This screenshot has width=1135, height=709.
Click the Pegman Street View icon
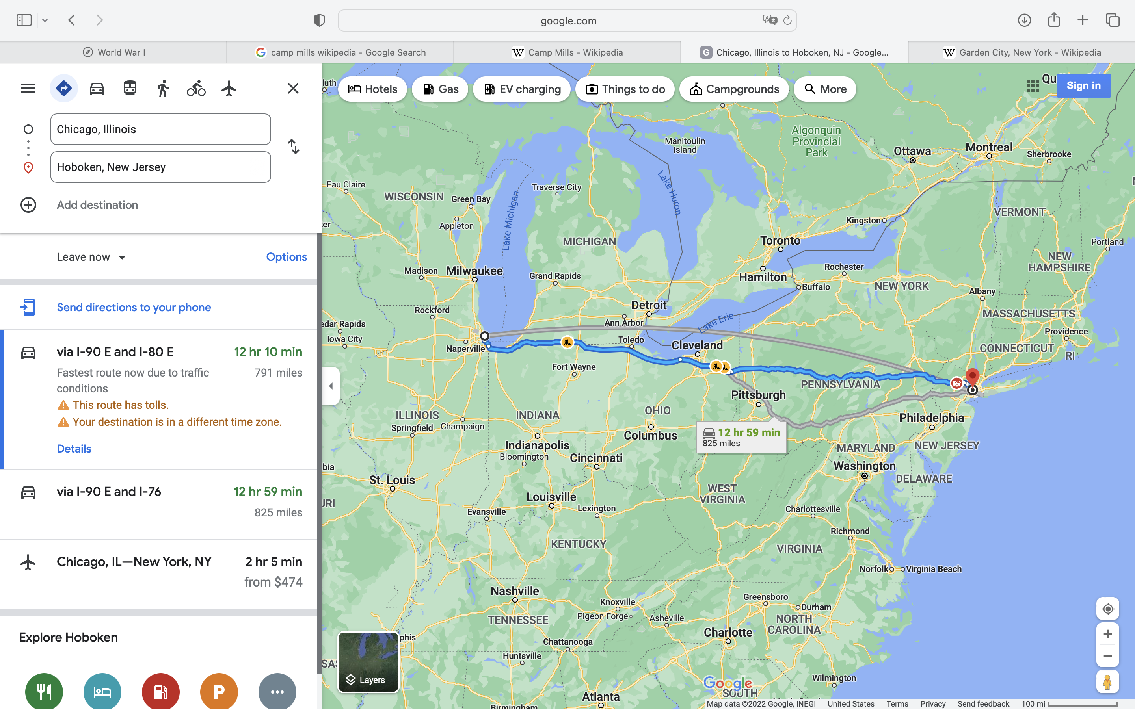click(1107, 682)
